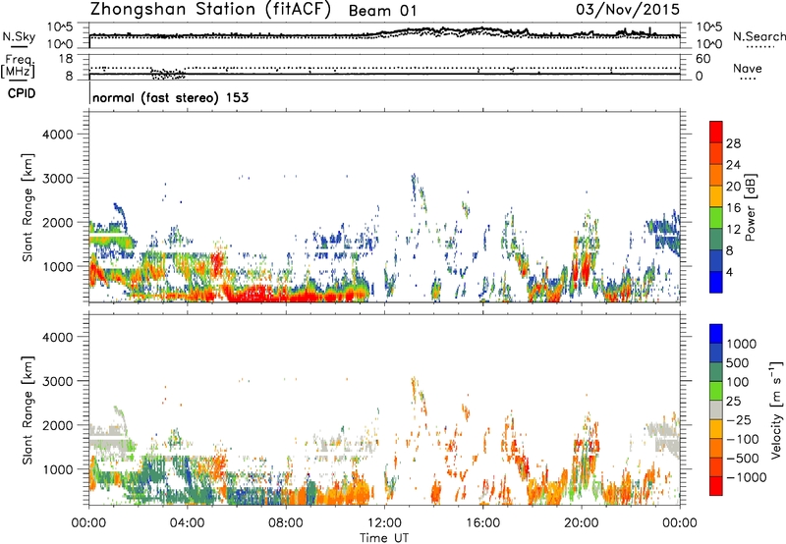Click 'normal (fast stereo) 153' text
786x544 pixels.
170,97
